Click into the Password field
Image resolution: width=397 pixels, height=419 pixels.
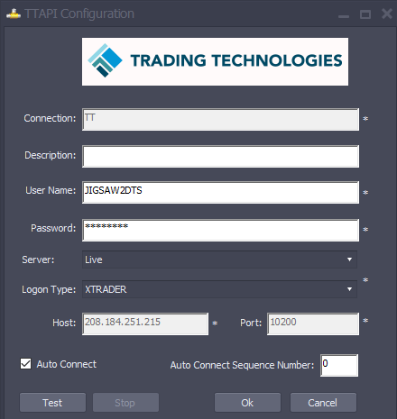pyautogui.click(x=220, y=231)
